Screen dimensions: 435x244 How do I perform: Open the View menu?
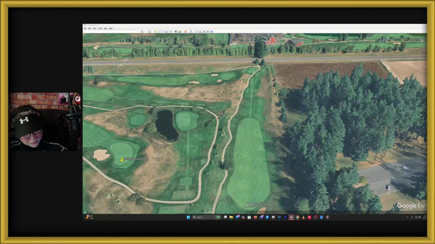click(94, 28)
